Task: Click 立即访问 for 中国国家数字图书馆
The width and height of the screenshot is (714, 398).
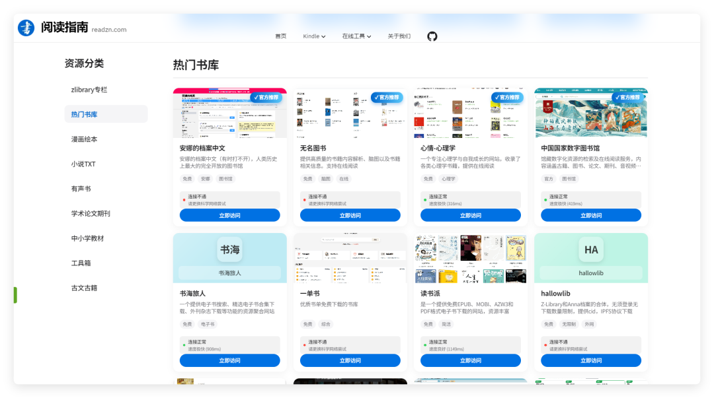Action: pyautogui.click(x=591, y=215)
